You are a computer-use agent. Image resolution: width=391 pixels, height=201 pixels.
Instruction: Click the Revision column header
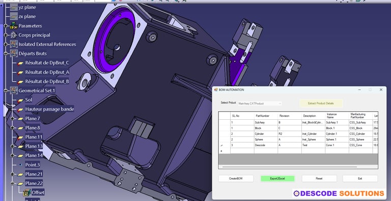coord(290,116)
